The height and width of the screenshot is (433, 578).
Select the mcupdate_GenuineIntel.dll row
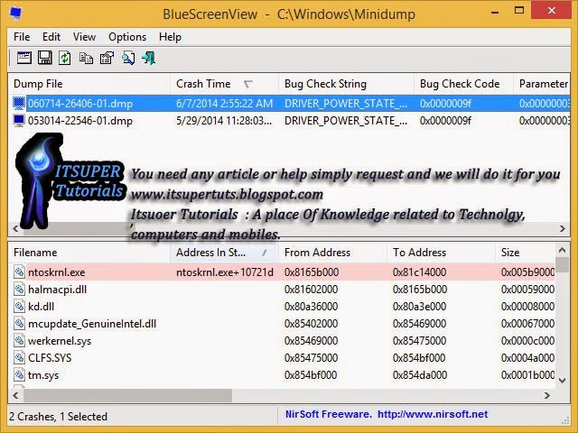point(284,324)
